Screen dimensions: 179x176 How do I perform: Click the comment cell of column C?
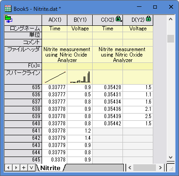click(x=108, y=43)
